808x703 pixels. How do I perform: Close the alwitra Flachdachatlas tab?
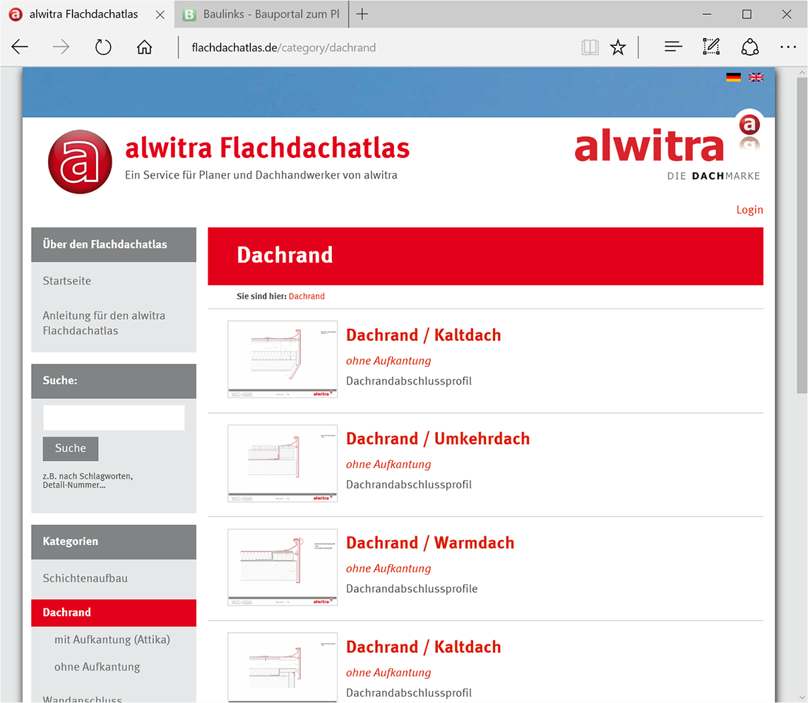(x=160, y=14)
